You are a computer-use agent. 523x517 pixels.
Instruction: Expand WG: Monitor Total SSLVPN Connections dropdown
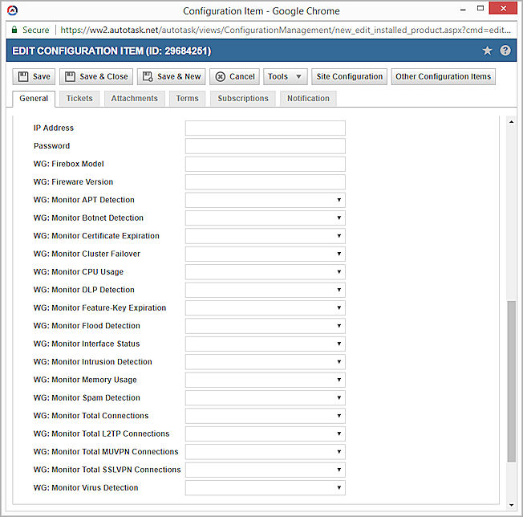tap(266, 470)
